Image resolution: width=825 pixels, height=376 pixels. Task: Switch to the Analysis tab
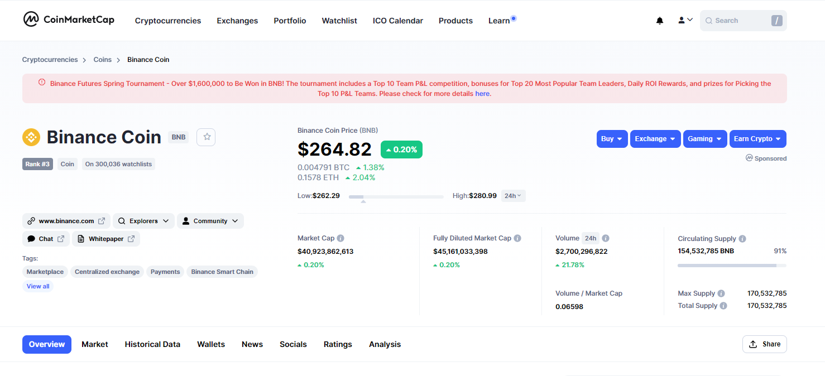tap(385, 344)
